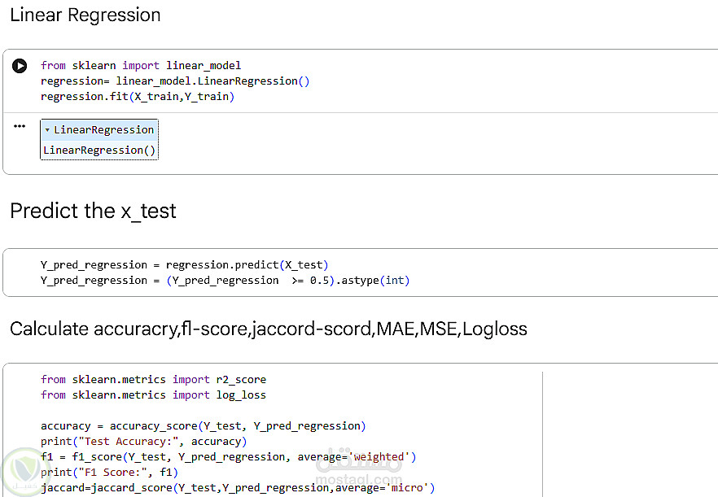Click the f1_score weighted average line

[228, 456]
